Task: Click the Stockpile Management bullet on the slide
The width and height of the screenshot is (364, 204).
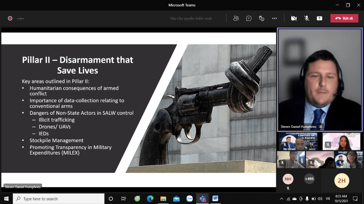Action: click(56, 140)
